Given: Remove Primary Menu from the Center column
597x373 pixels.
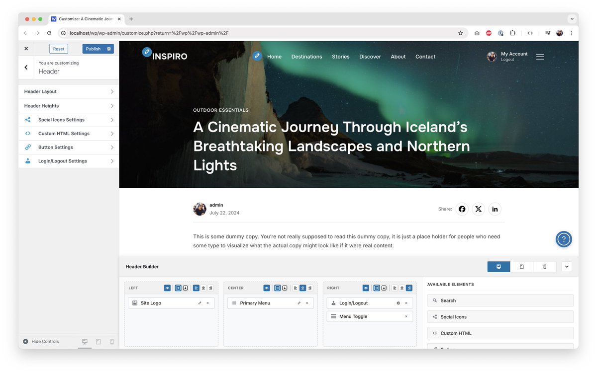Looking at the screenshot, I should click(307, 303).
